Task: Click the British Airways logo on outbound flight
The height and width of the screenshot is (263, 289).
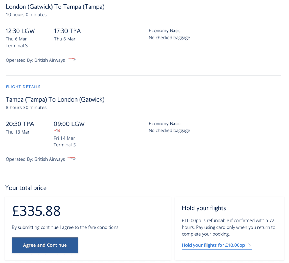Action: point(71,60)
